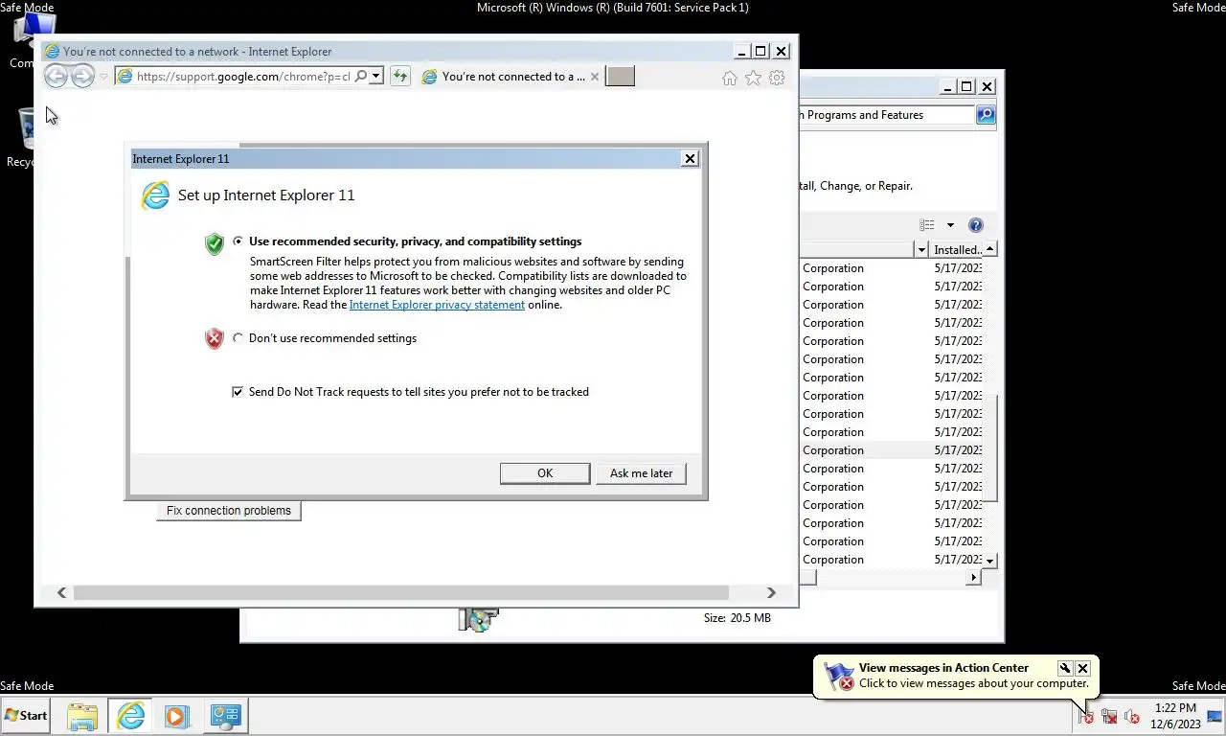Screen dimensions: 1226x736
Task: Expand the address bar autocomplete dropdown
Action: tap(376, 77)
